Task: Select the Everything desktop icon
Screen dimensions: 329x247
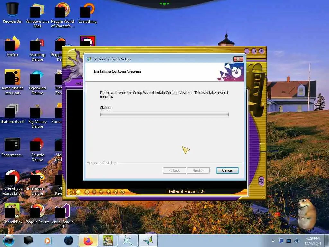Action: 88,13
